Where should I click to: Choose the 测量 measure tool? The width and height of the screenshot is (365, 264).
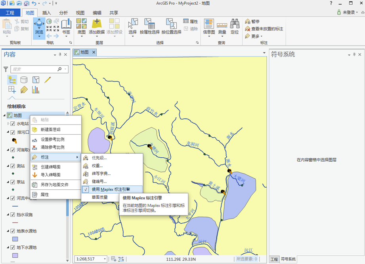coord(222,27)
